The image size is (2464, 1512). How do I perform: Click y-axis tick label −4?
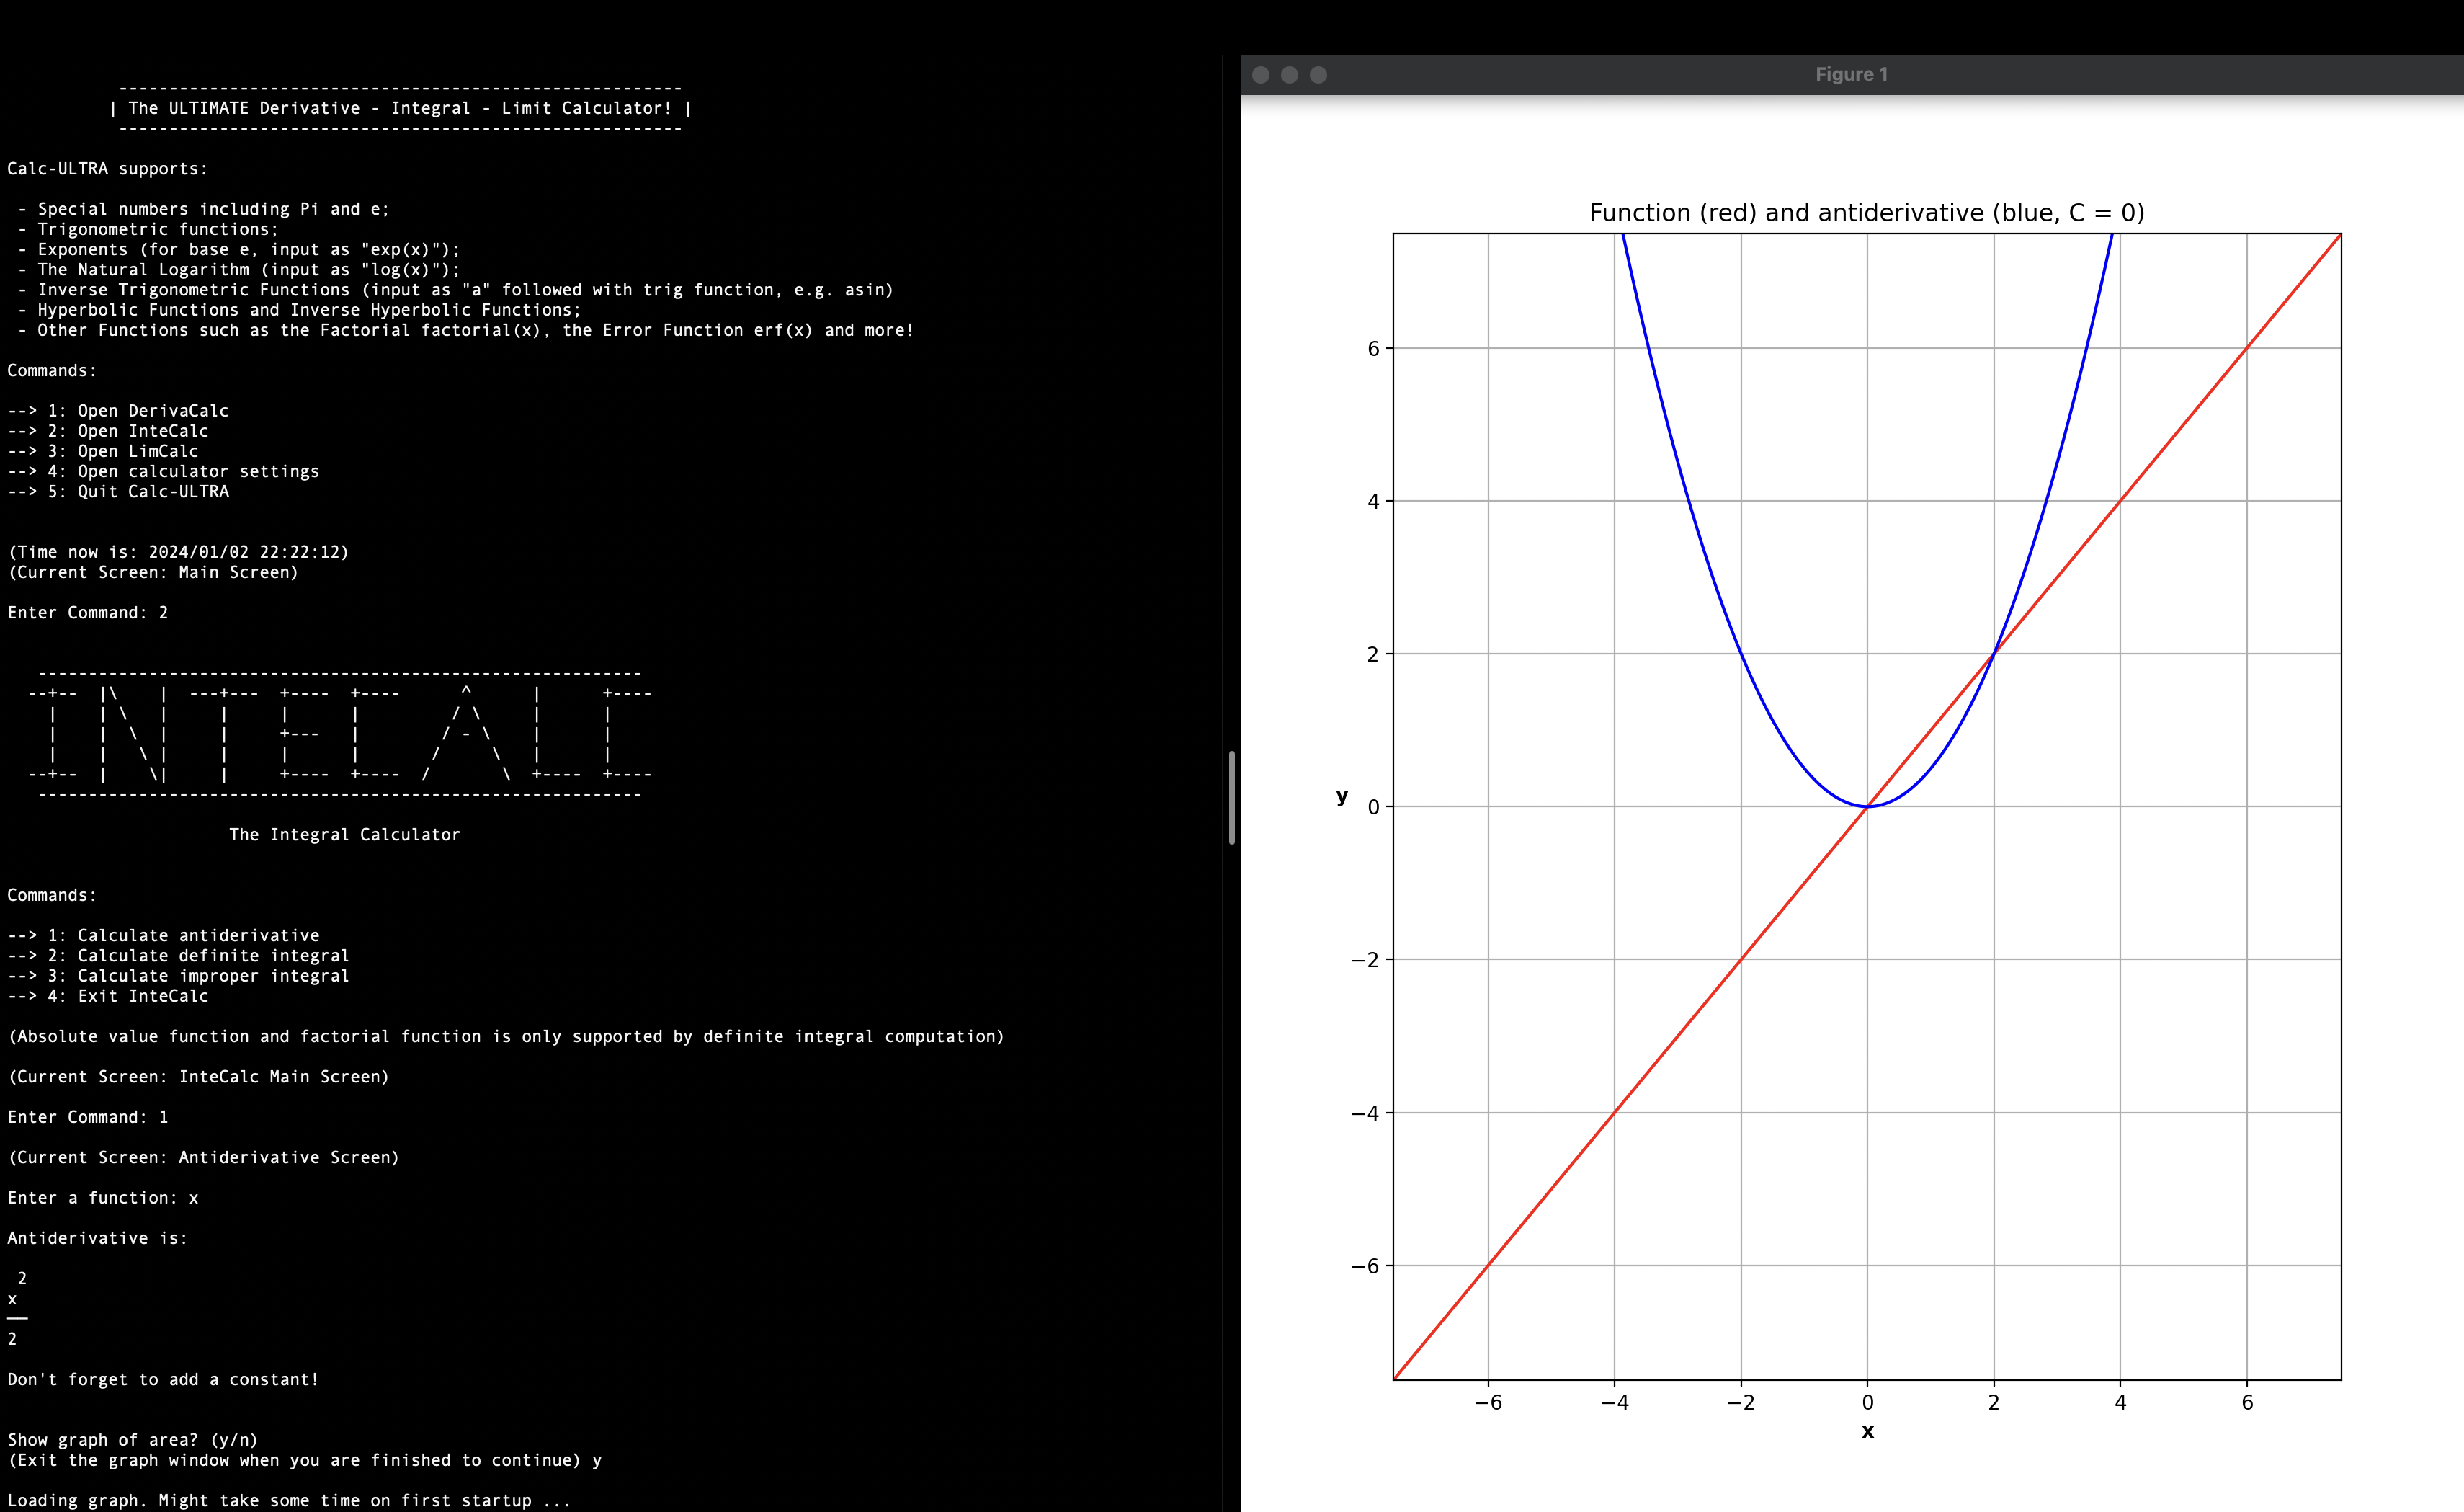[x=1365, y=1113]
